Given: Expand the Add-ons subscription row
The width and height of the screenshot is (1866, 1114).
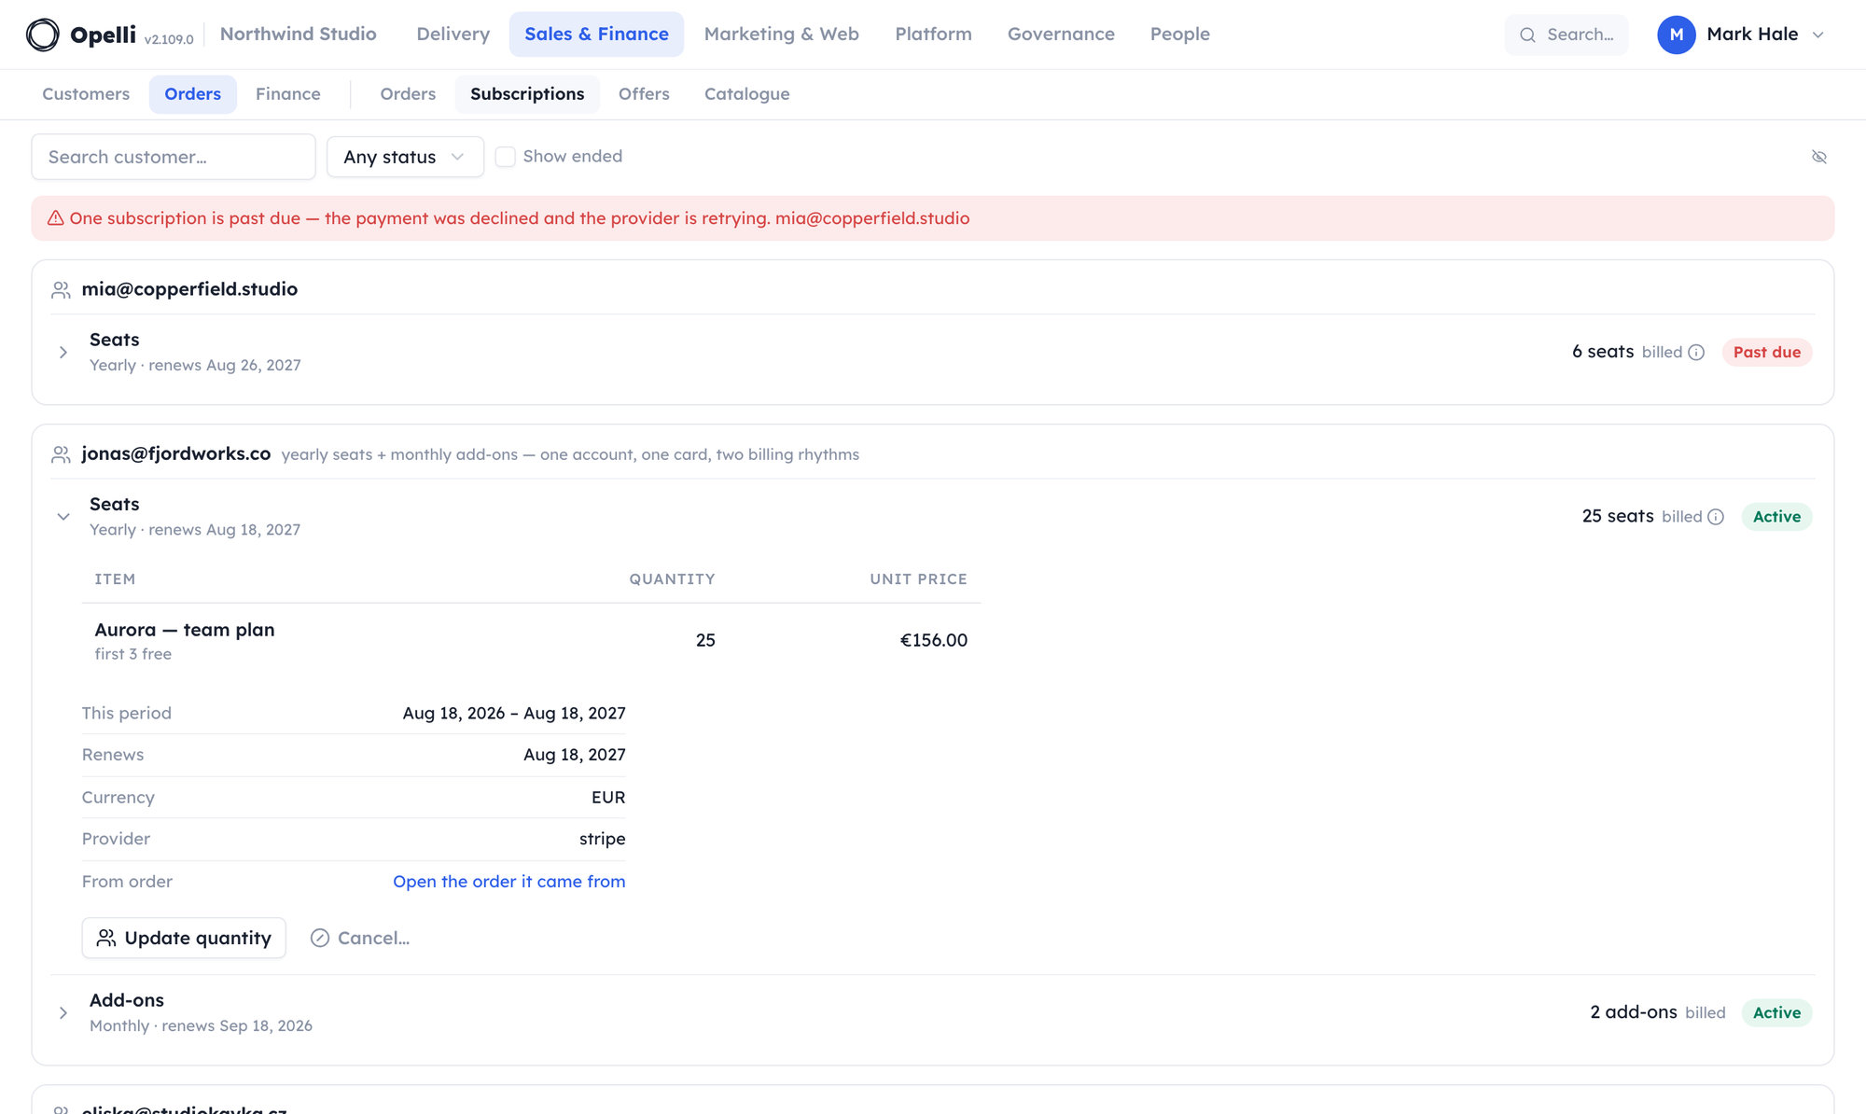Looking at the screenshot, I should point(63,1012).
